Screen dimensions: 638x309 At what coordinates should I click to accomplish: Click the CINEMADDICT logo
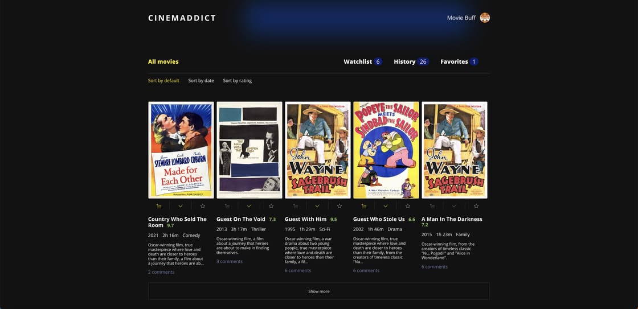point(182,18)
